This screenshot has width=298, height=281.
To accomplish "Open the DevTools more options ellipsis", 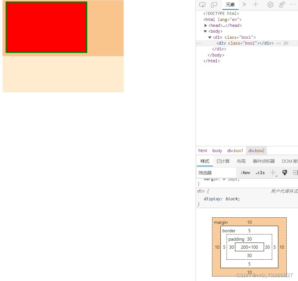I will pos(293,5).
